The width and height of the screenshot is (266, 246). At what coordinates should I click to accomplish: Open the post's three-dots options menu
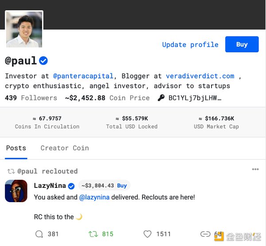(255, 169)
